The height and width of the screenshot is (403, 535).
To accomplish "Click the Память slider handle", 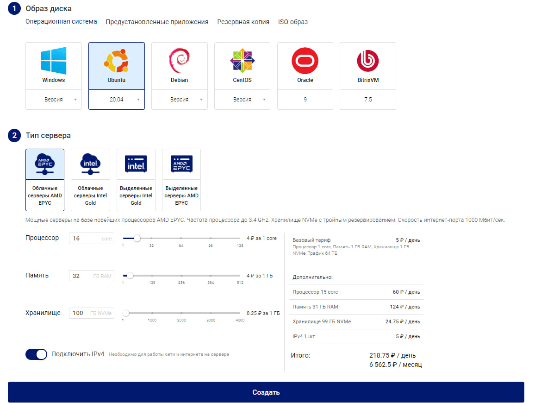I will tap(130, 276).
